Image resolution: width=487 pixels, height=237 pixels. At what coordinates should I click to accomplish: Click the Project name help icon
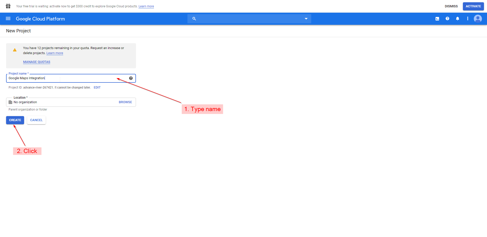[131, 78]
